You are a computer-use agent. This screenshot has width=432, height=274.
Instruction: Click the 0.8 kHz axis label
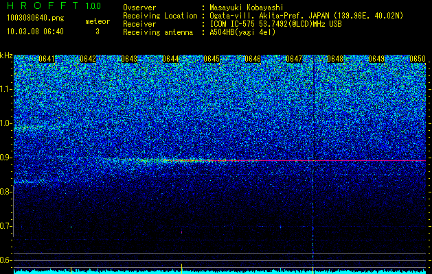[x=5, y=192]
